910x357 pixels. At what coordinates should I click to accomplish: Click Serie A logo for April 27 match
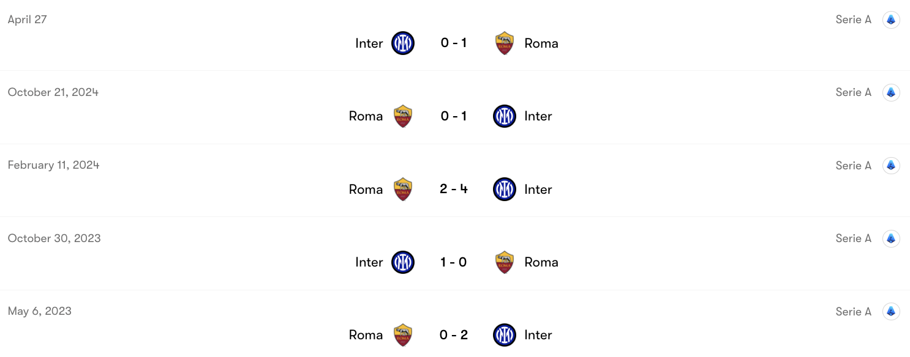tap(891, 20)
